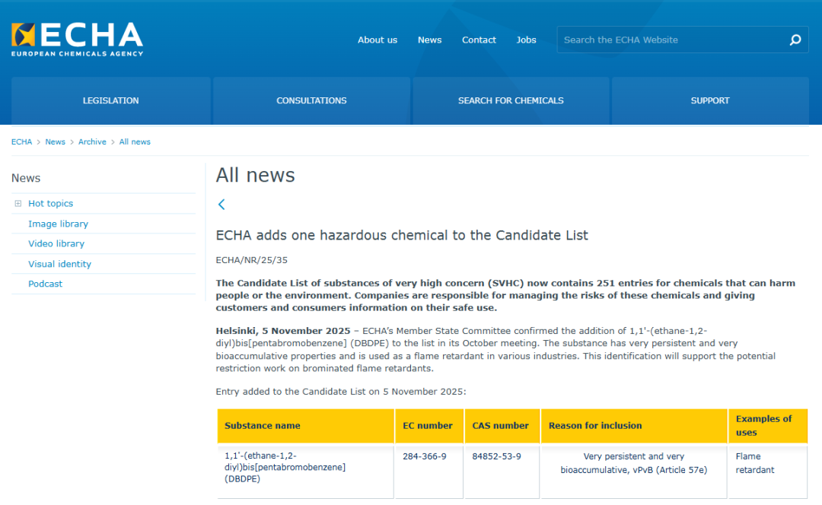Screen dimensions: 822x505
Task: Click the back chevron under All news
Action: (x=221, y=205)
